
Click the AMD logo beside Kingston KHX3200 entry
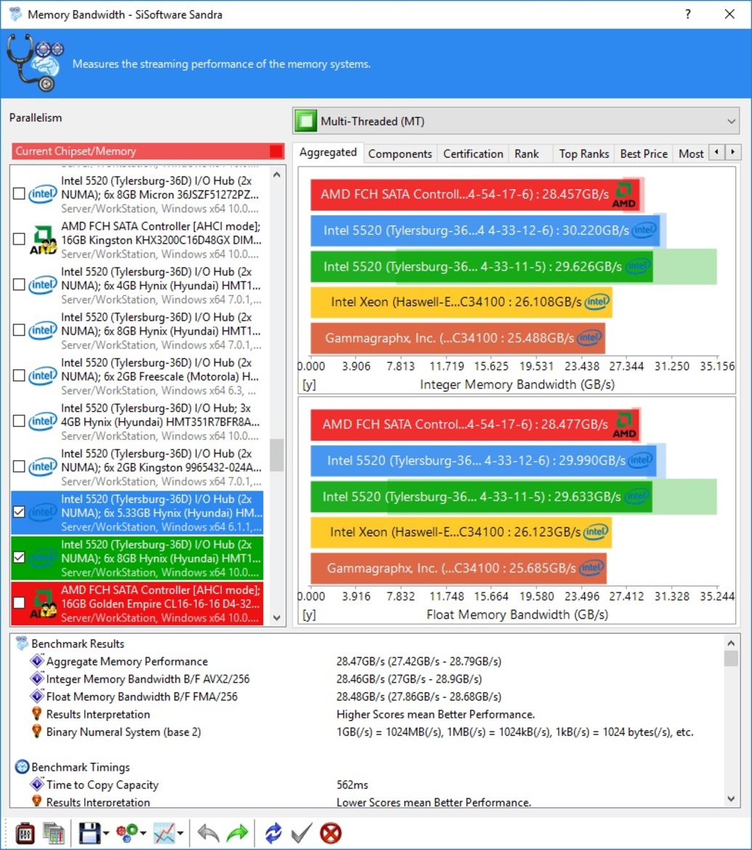click(x=43, y=240)
